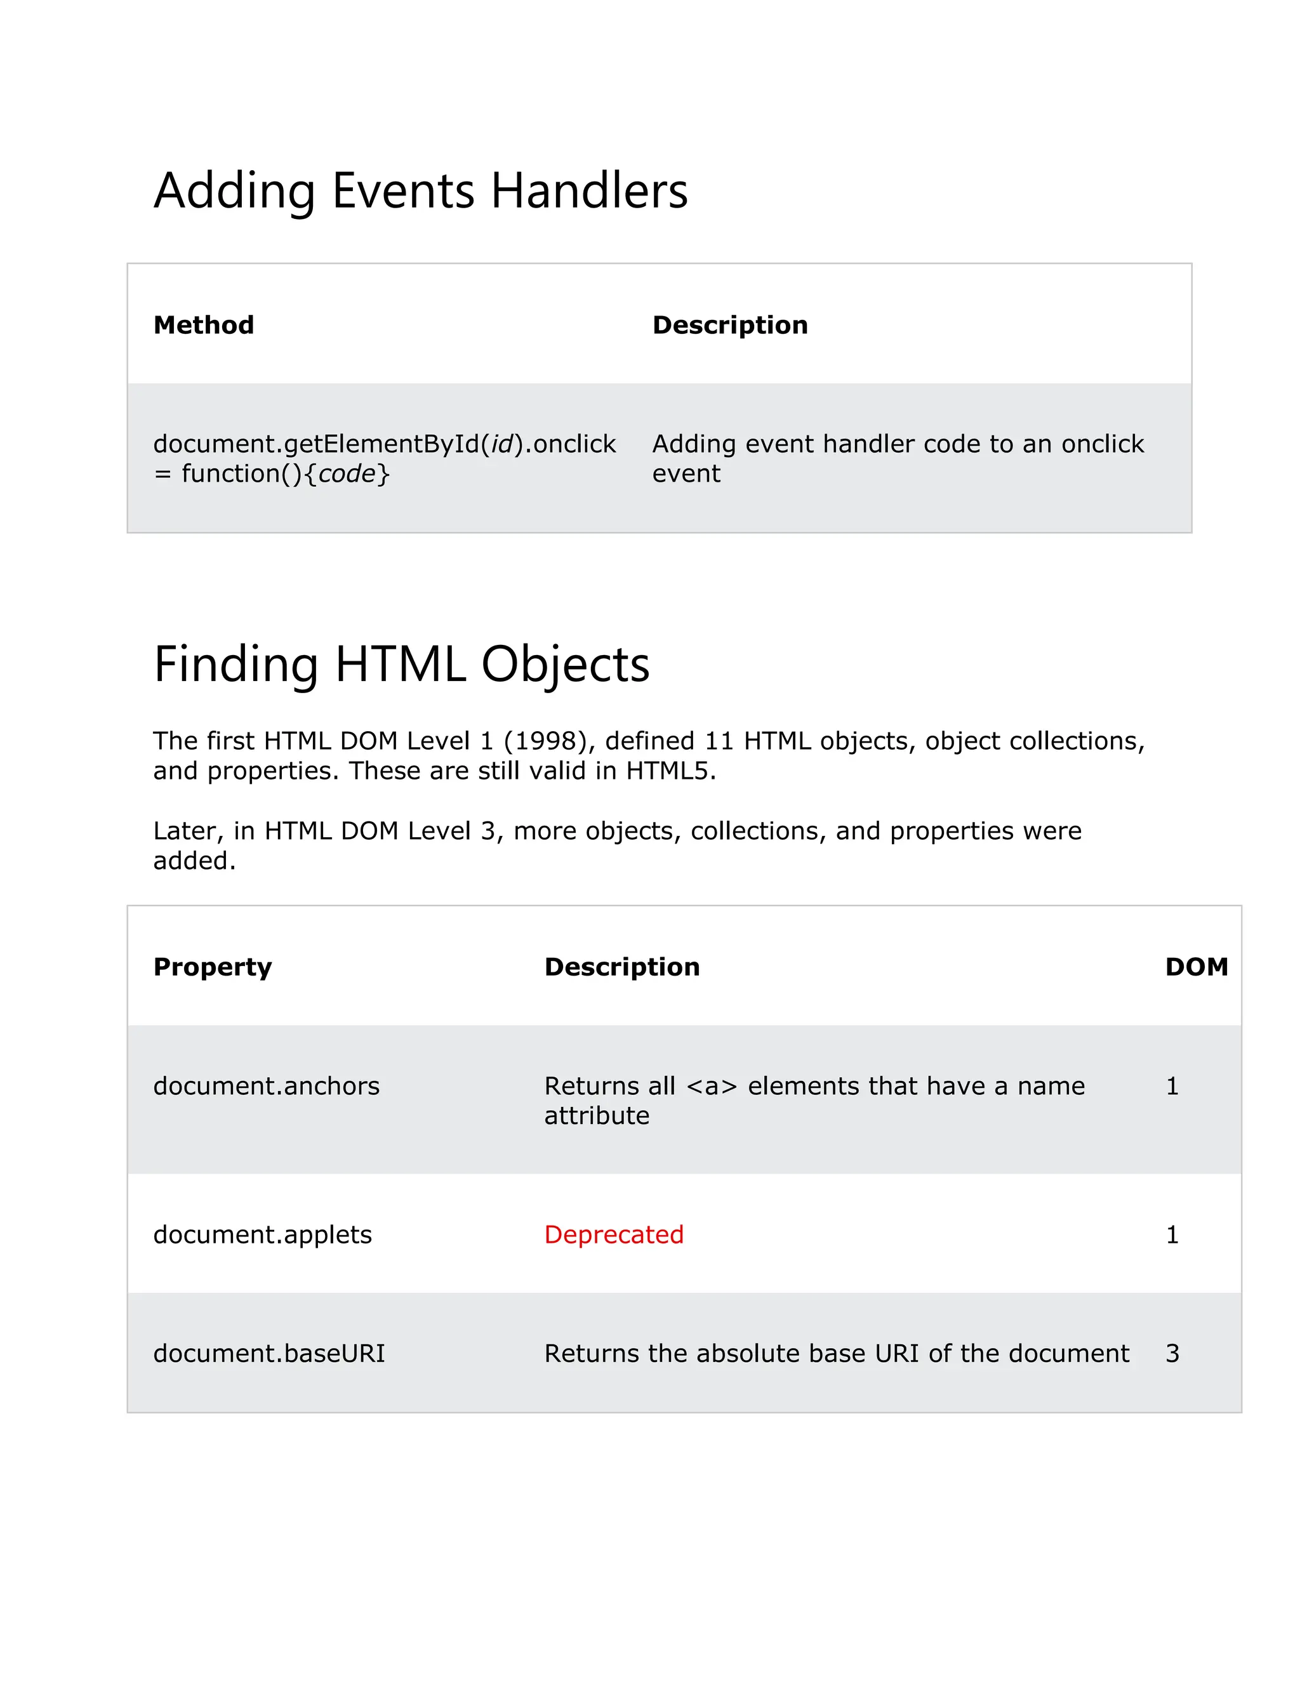The width and height of the screenshot is (1300, 1682).
Task: Click the document.applets property cell
Action: (263, 1235)
